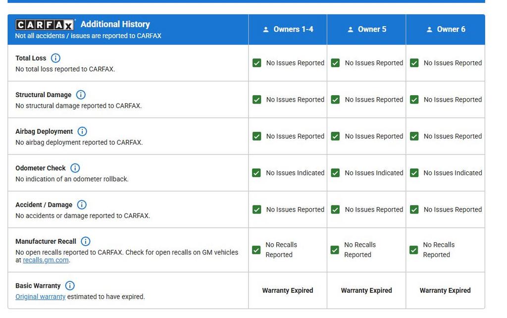Image resolution: width=507 pixels, height=318 pixels.
Task: Click 'No structural damage reported to CARFAX.' text
Action: pyautogui.click(x=79, y=106)
